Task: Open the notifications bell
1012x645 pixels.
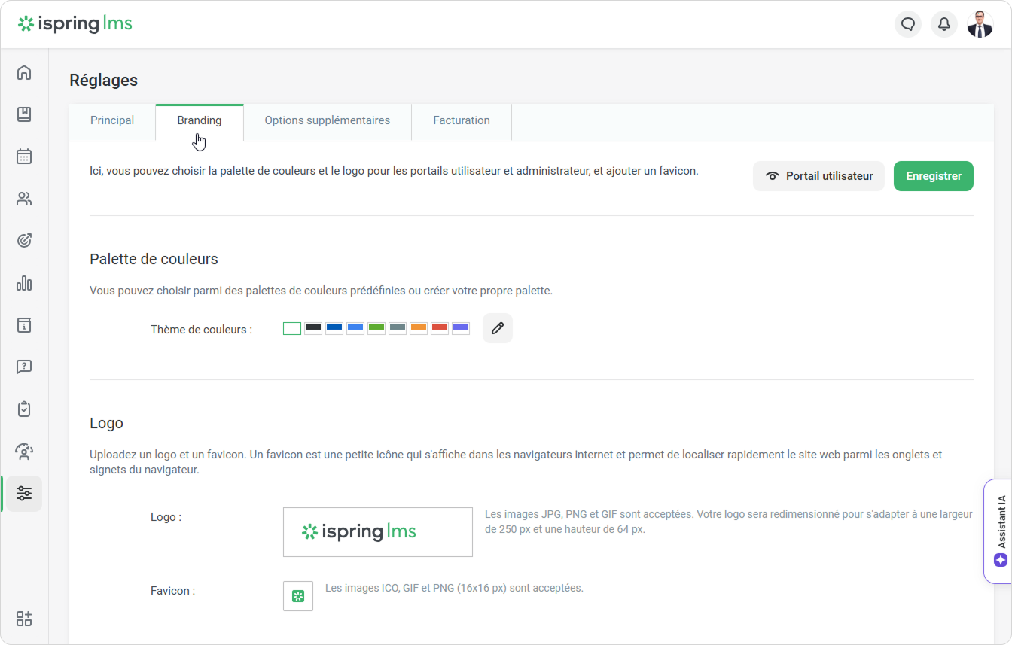Action: tap(944, 24)
